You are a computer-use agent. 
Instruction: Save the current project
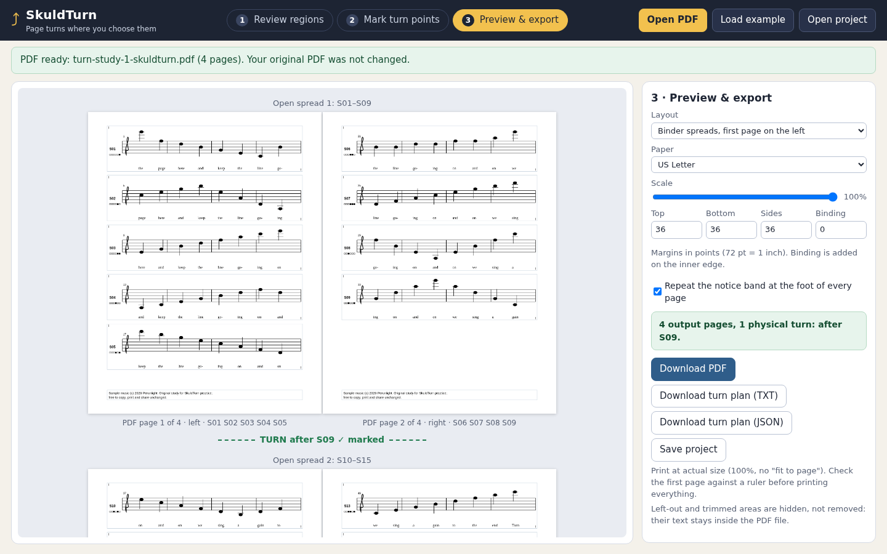(x=689, y=450)
